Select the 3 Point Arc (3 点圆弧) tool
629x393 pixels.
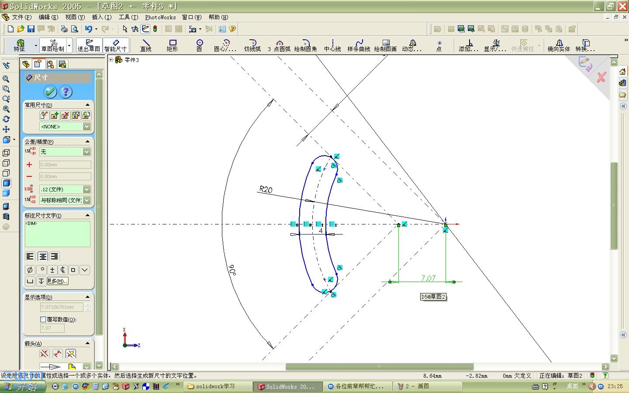coord(279,45)
